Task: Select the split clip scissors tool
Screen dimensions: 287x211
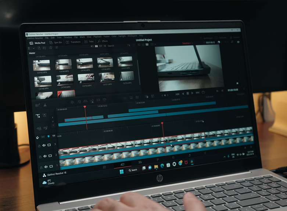Action: coord(45,105)
